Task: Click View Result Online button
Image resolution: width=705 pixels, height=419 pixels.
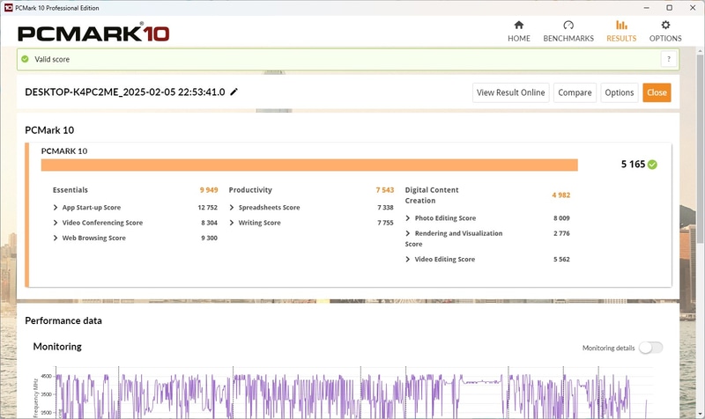Action: (x=511, y=92)
